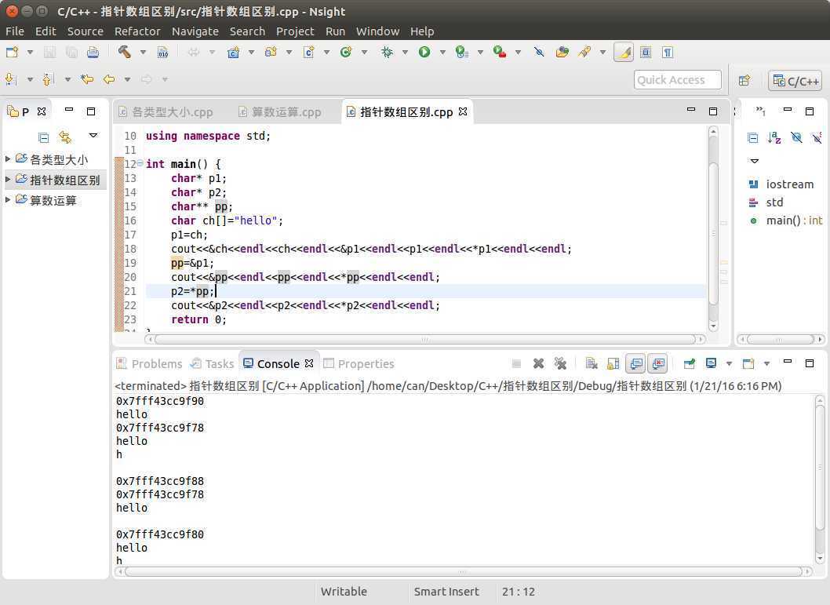Screen dimensions: 830x605
Task: Click the New C/C++ Project icon
Action: (234, 52)
